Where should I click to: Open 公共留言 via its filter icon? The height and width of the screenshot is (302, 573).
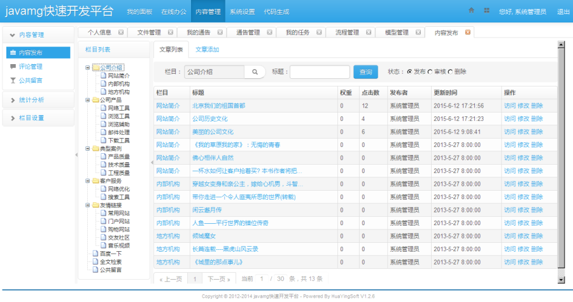coord(13,80)
